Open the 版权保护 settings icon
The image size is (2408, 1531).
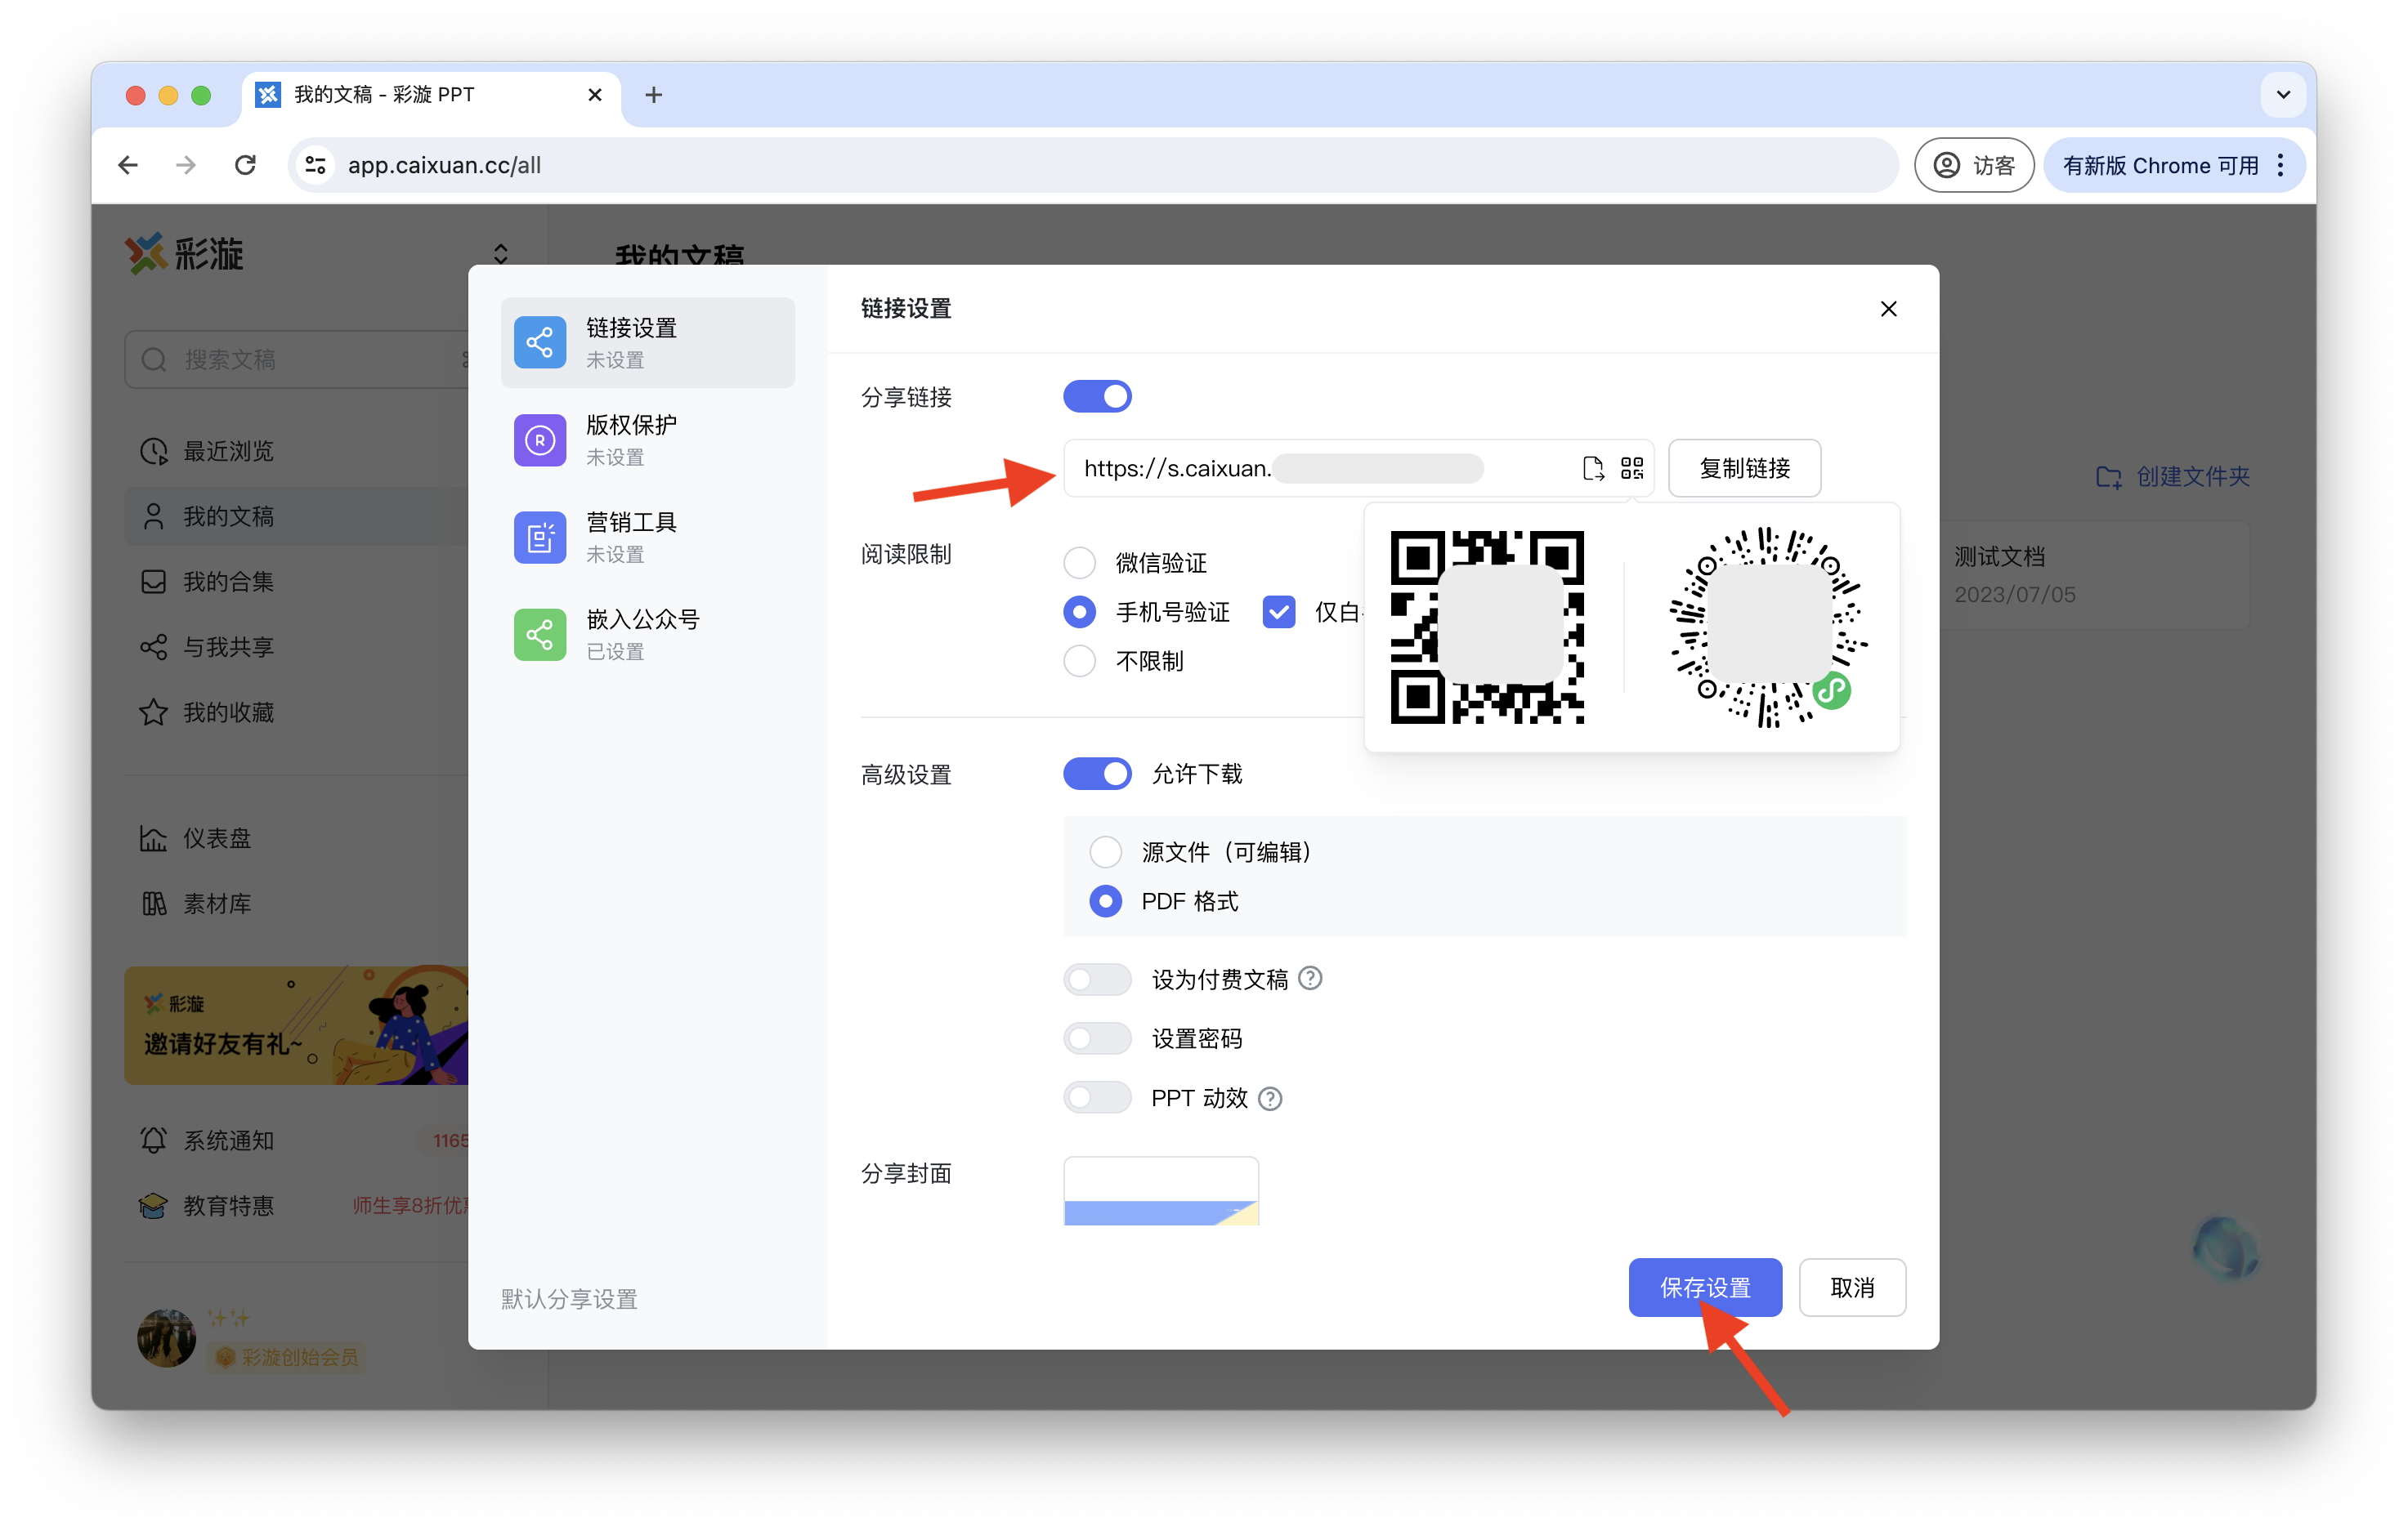540,440
